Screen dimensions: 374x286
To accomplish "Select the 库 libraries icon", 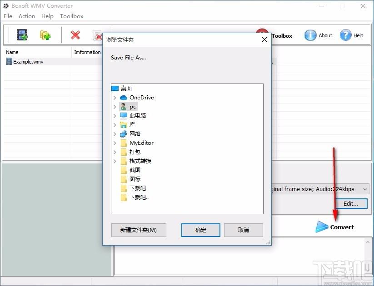I will click(x=123, y=125).
